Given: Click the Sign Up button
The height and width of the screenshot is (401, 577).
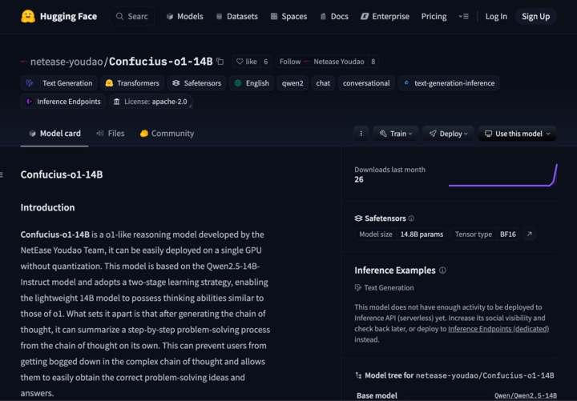Looking at the screenshot, I should click(536, 16).
